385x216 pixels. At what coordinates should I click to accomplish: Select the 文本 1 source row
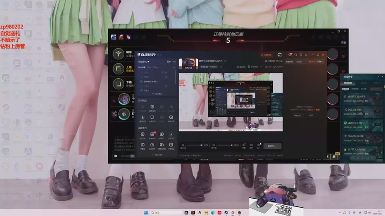point(157,90)
